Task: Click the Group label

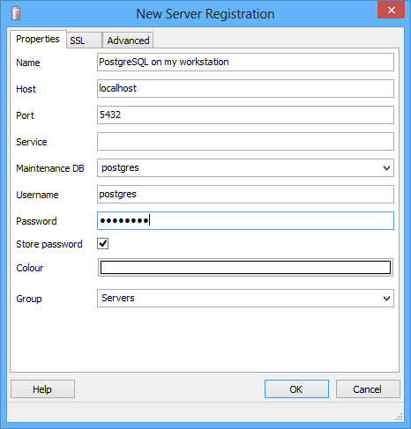Action: pyautogui.click(x=29, y=299)
